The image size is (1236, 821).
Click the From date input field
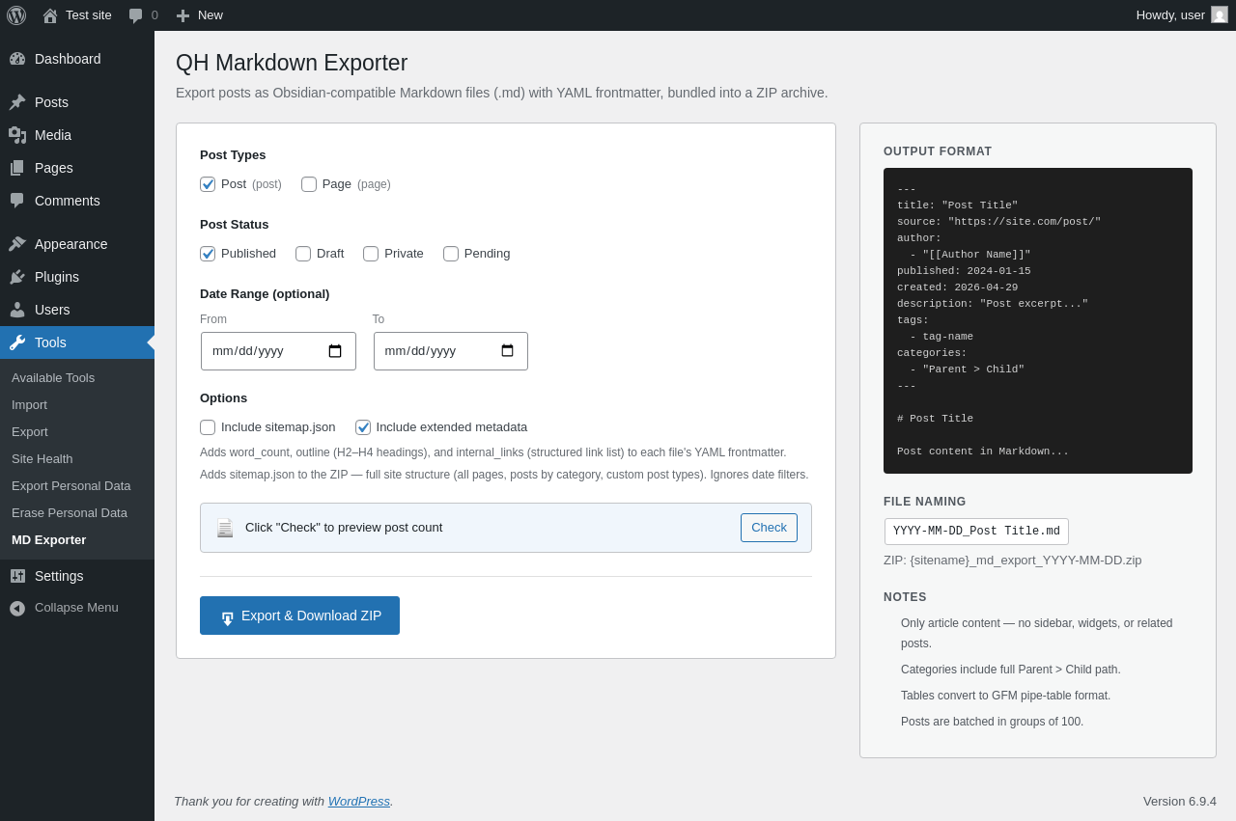278,351
